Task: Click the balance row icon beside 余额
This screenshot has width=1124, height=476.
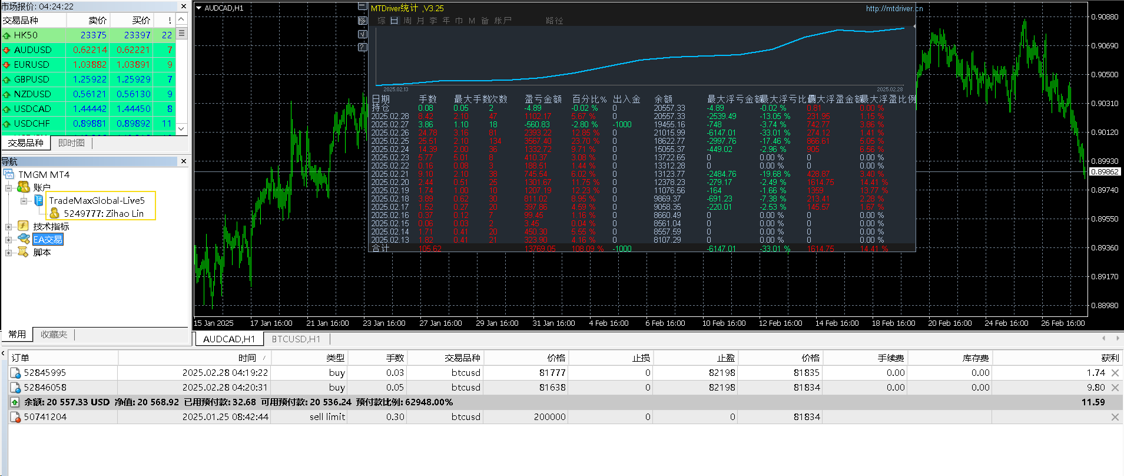Action: click(x=15, y=402)
